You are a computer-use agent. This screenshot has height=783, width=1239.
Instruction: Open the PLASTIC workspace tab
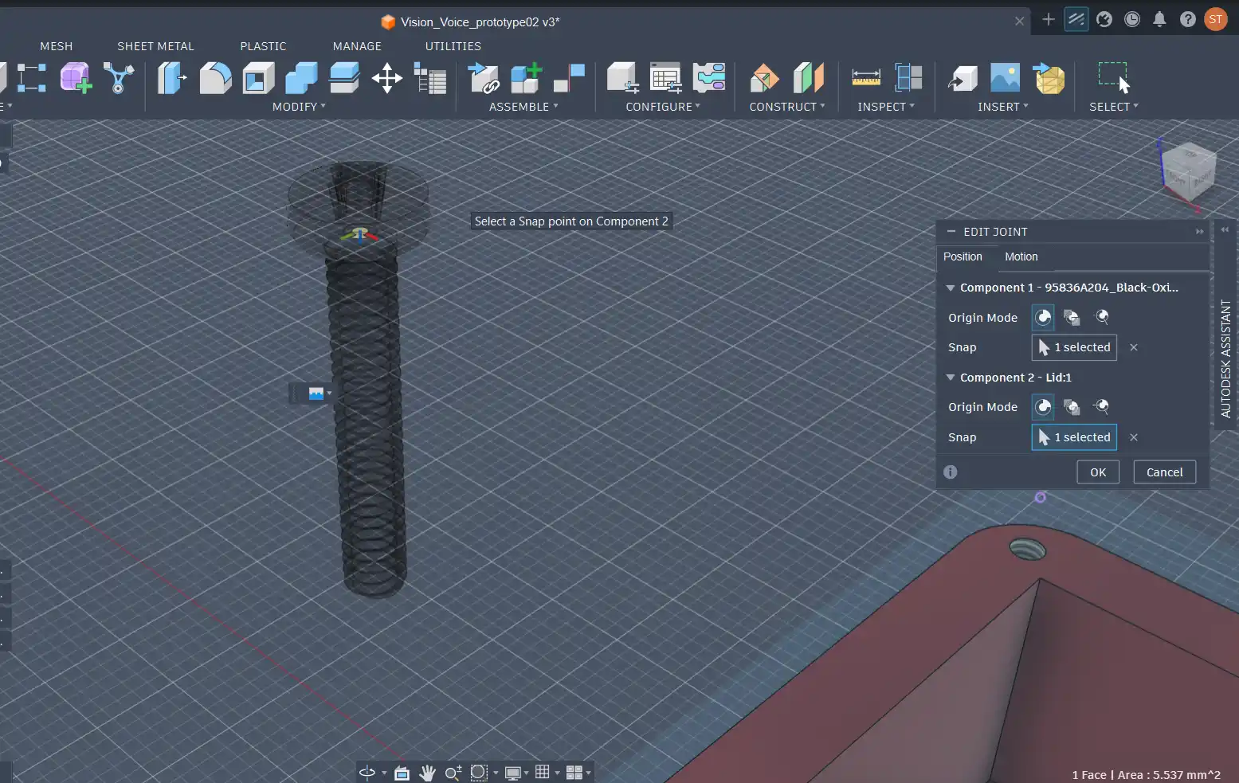pos(263,46)
